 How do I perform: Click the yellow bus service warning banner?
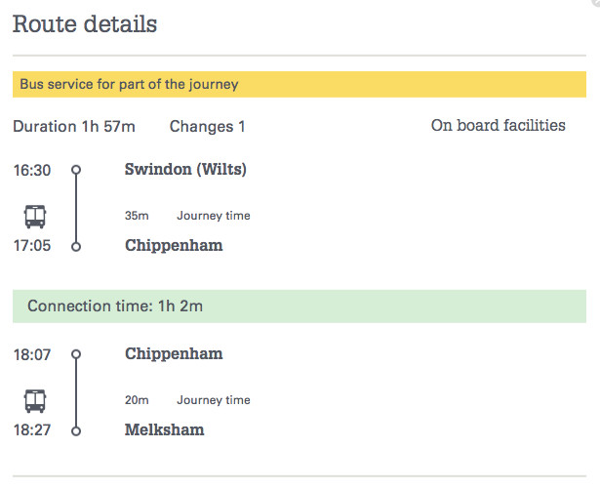coord(300,84)
